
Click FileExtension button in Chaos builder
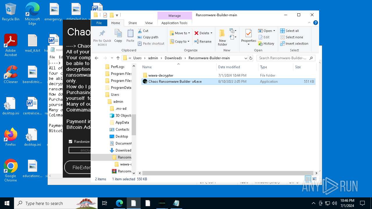pyautogui.click(x=78, y=167)
